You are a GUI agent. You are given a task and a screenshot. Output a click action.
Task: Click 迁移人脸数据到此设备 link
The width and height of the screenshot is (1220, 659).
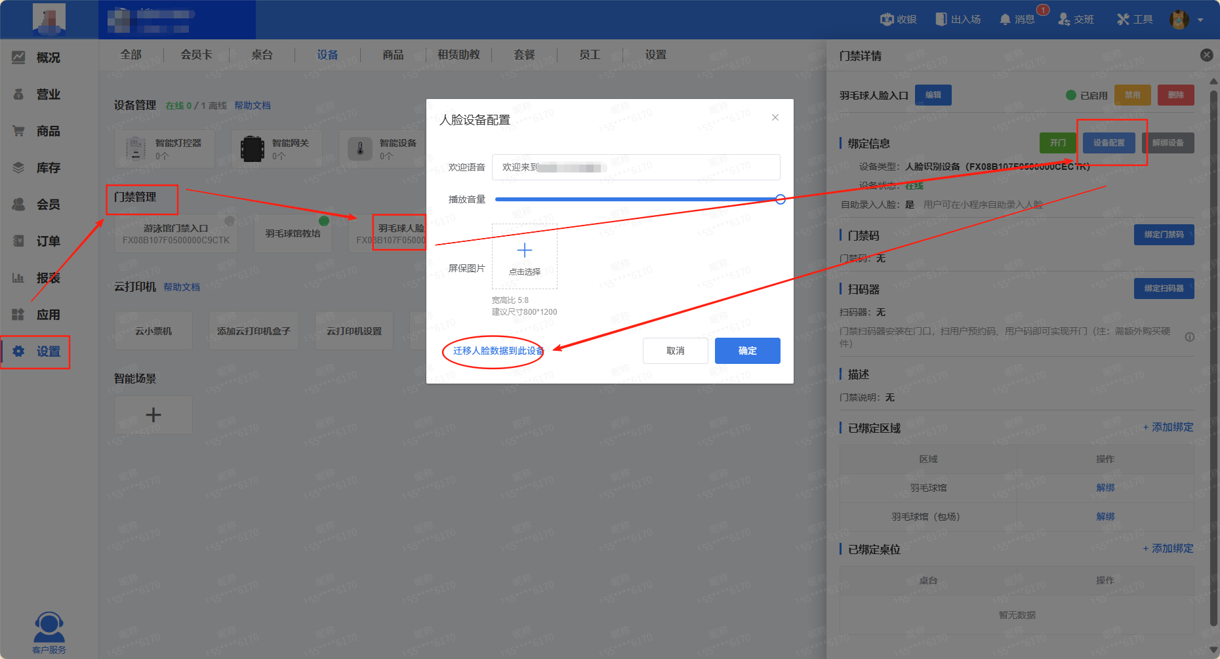click(x=498, y=351)
